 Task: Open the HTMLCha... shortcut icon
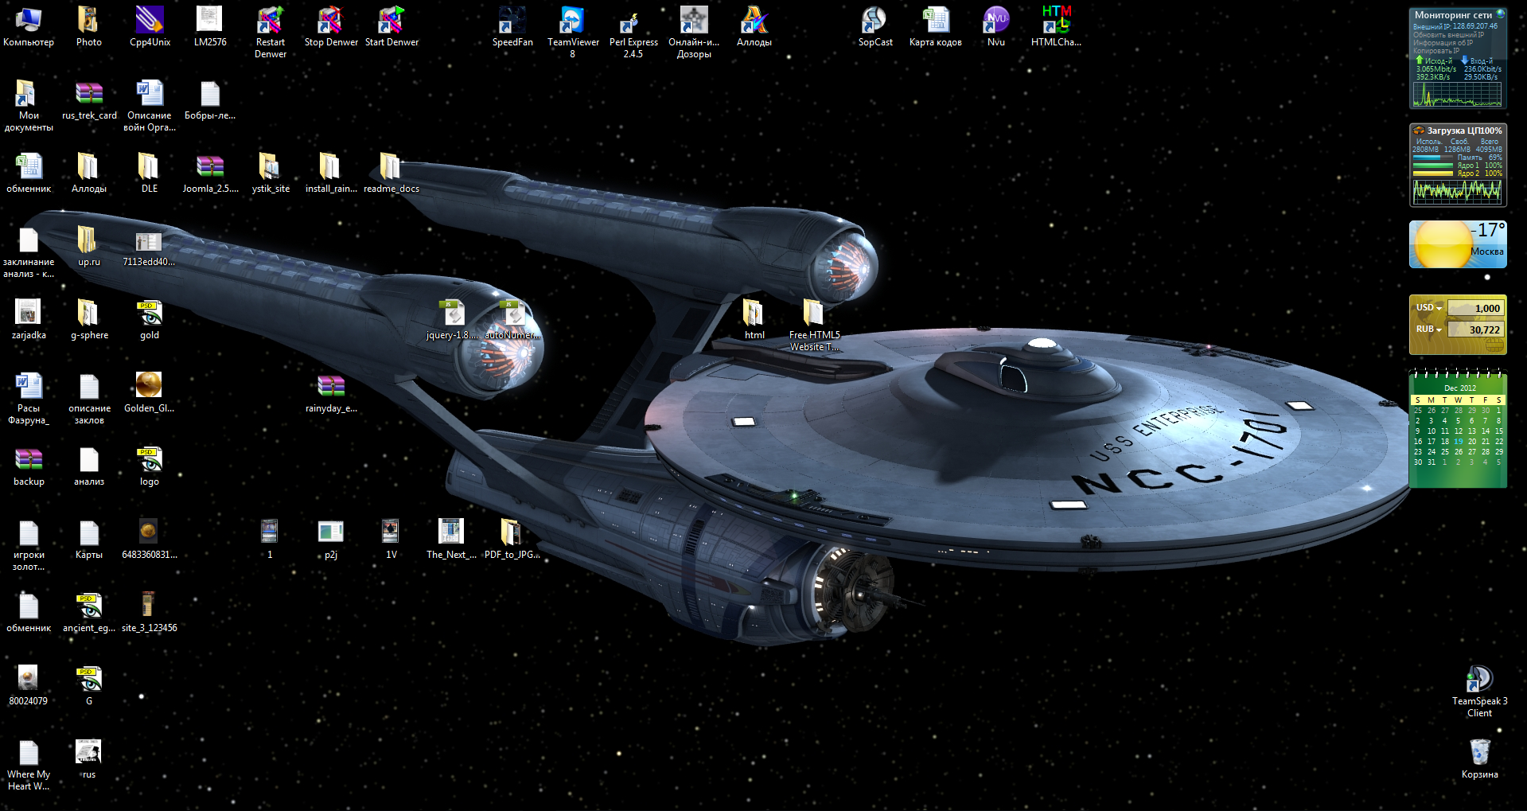[1056, 26]
